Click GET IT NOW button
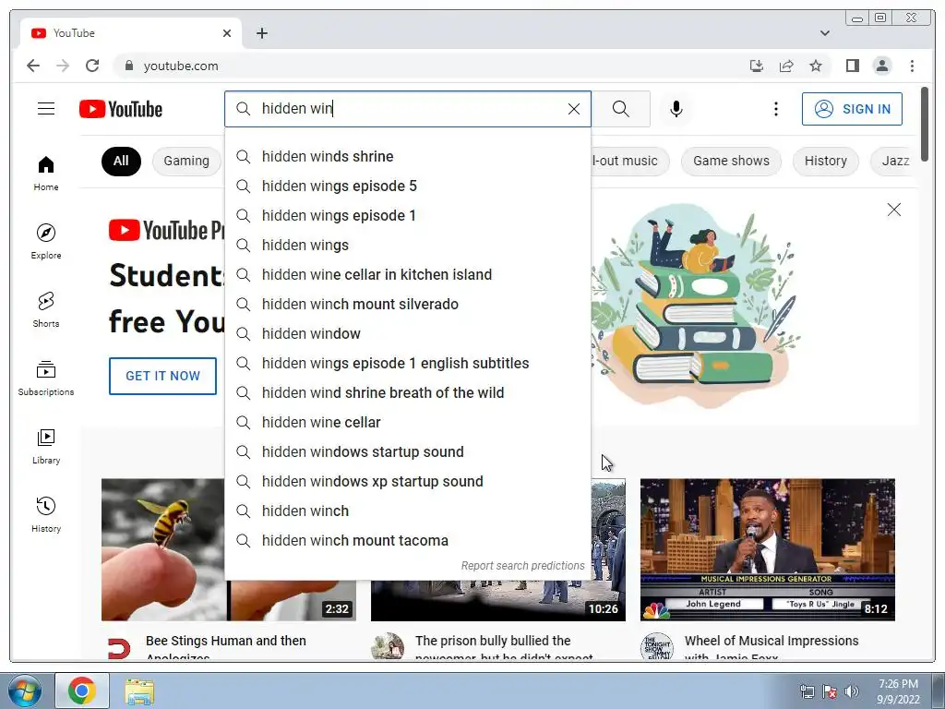The height and width of the screenshot is (709, 945). coord(162,376)
